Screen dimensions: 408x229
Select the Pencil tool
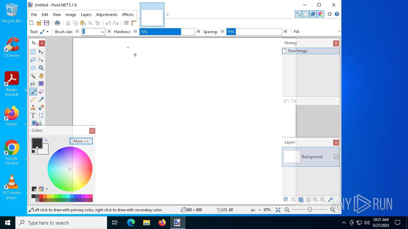click(33, 100)
